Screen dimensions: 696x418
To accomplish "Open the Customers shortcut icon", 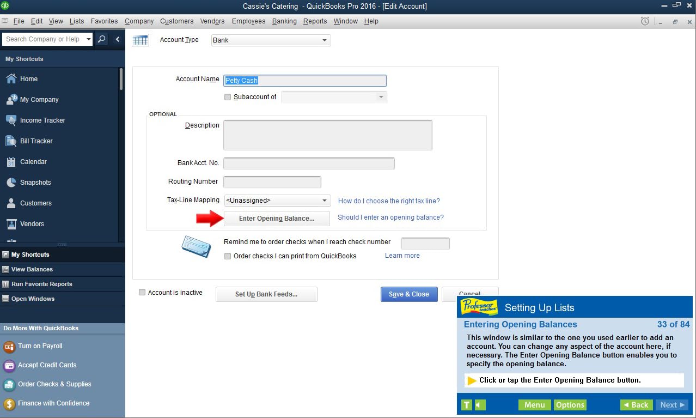I will pyautogui.click(x=11, y=203).
